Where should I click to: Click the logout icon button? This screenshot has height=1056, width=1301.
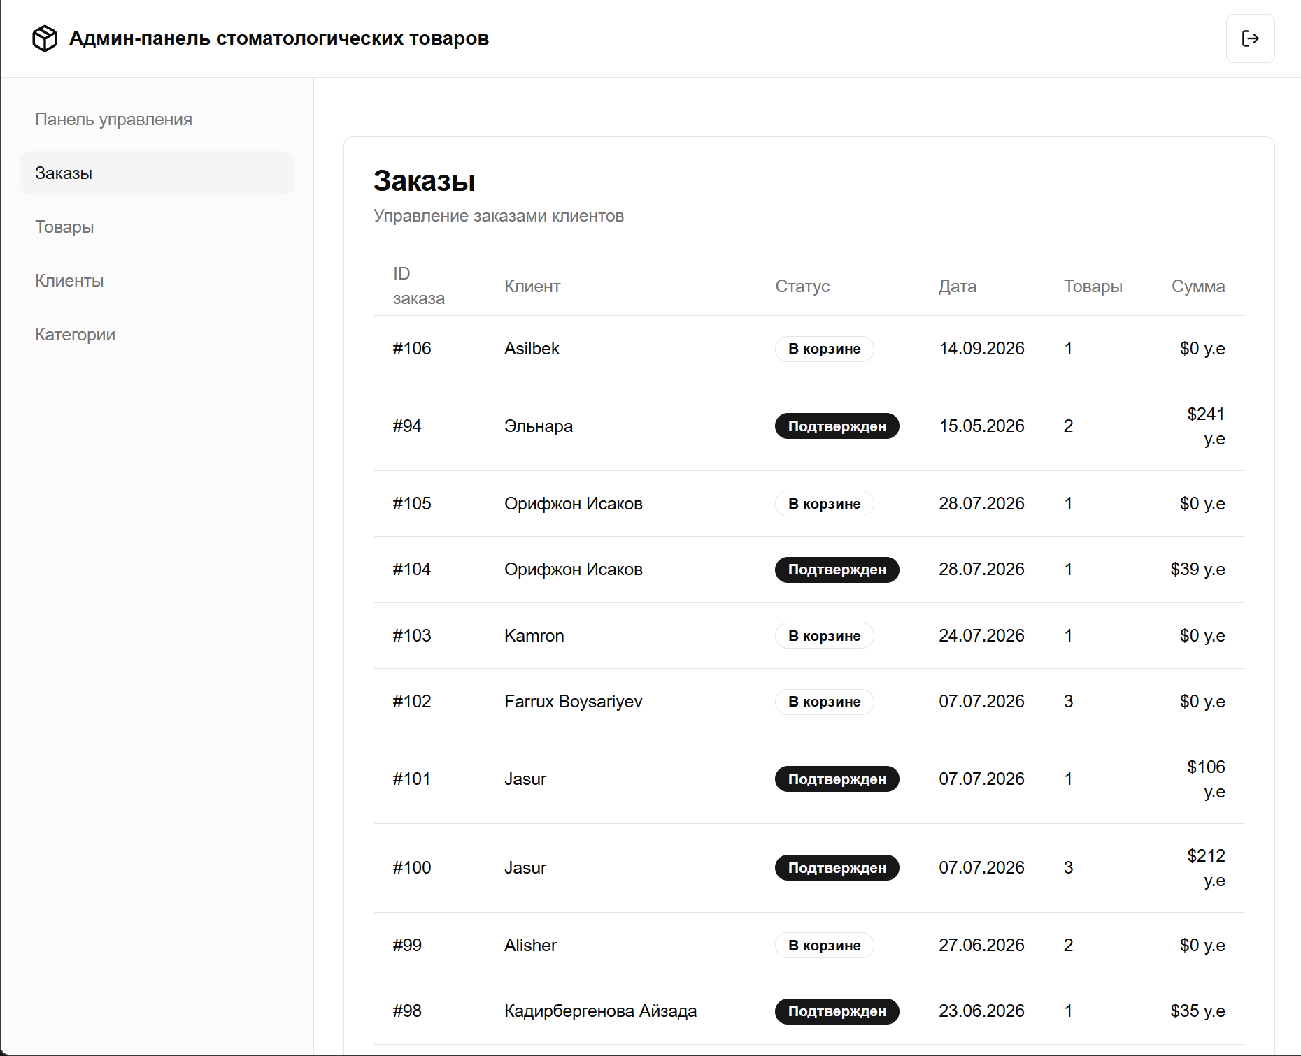tap(1250, 38)
